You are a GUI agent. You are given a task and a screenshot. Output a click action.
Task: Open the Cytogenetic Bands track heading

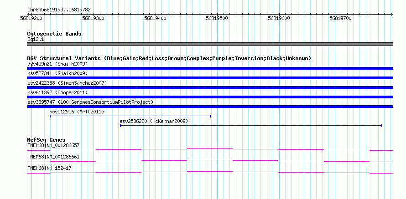point(54,34)
